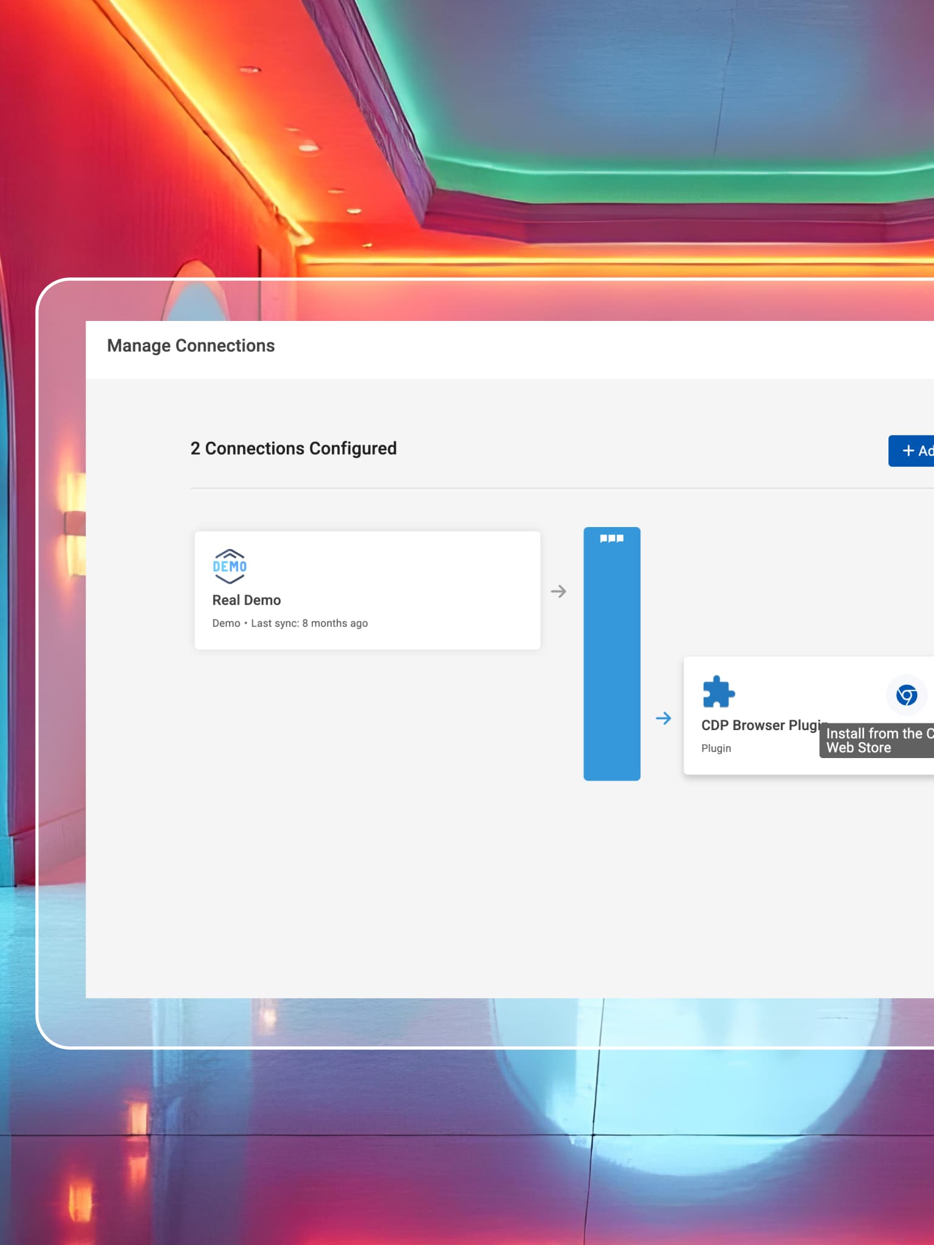The image size is (934, 1245).
Task: Click the divider line under Connections Configured
Action: pyautogui.click(x=547, y=488)
